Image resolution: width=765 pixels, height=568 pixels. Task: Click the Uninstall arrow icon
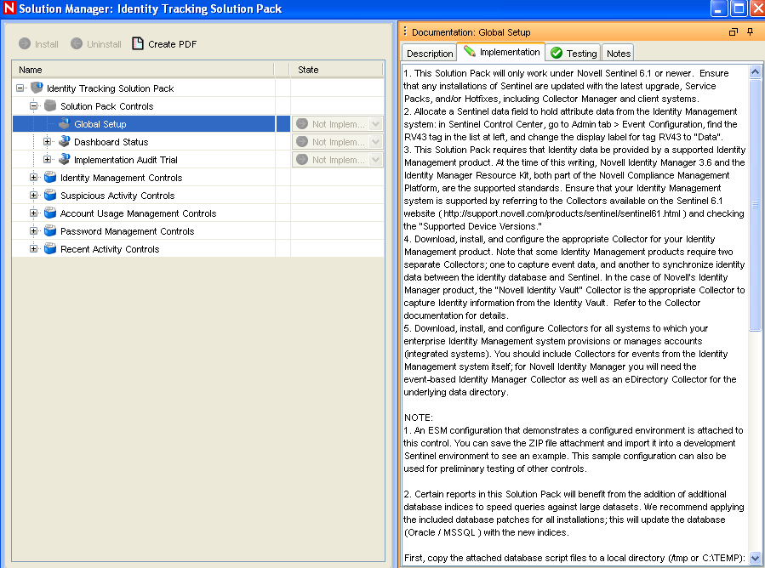(x=77, y=44)
